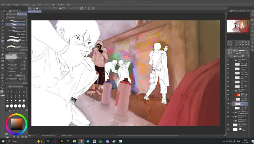The height and width of the screenshot is (144, 254).
Task: Select the Text tool icon
Action: pyautogui.click(x=3, y=82)
